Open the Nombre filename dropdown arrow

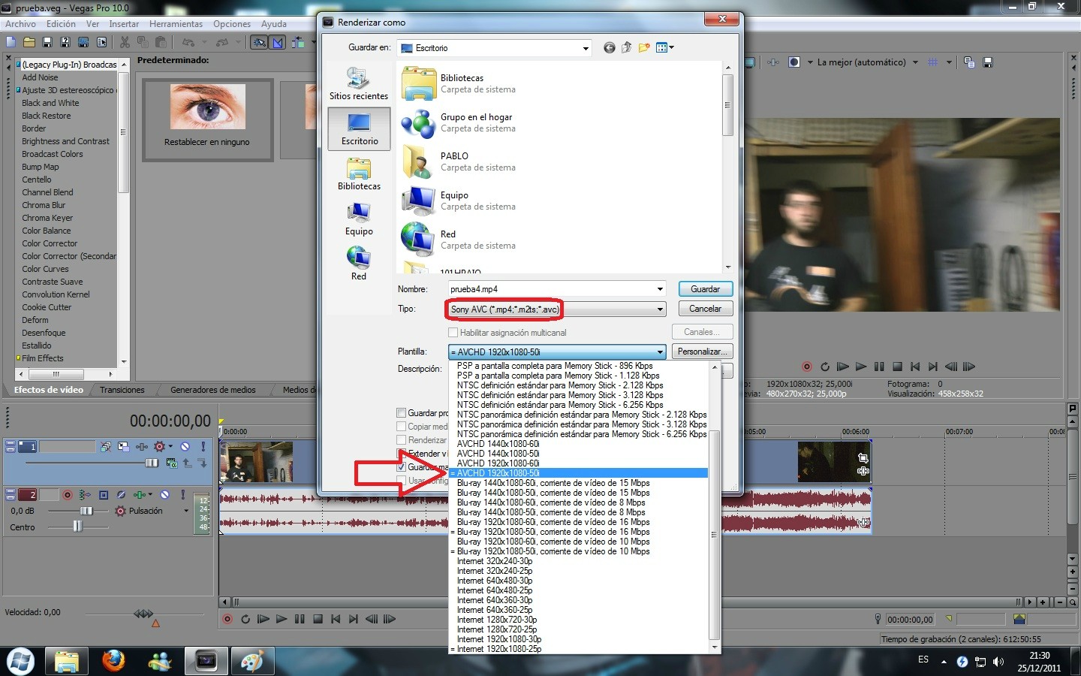click(660, 289)
